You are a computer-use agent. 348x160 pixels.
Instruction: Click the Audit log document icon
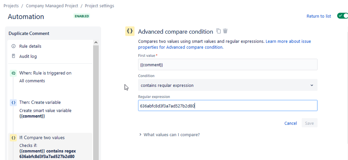[x=14, y=56]
